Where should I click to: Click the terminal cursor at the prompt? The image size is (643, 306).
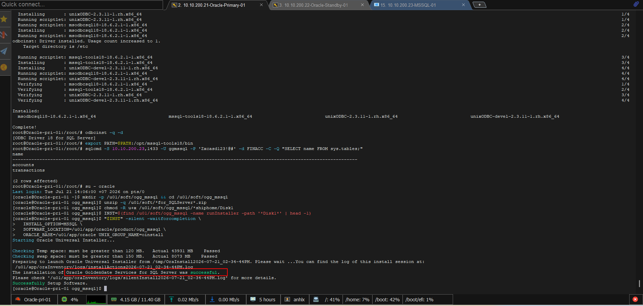point(105,289)
